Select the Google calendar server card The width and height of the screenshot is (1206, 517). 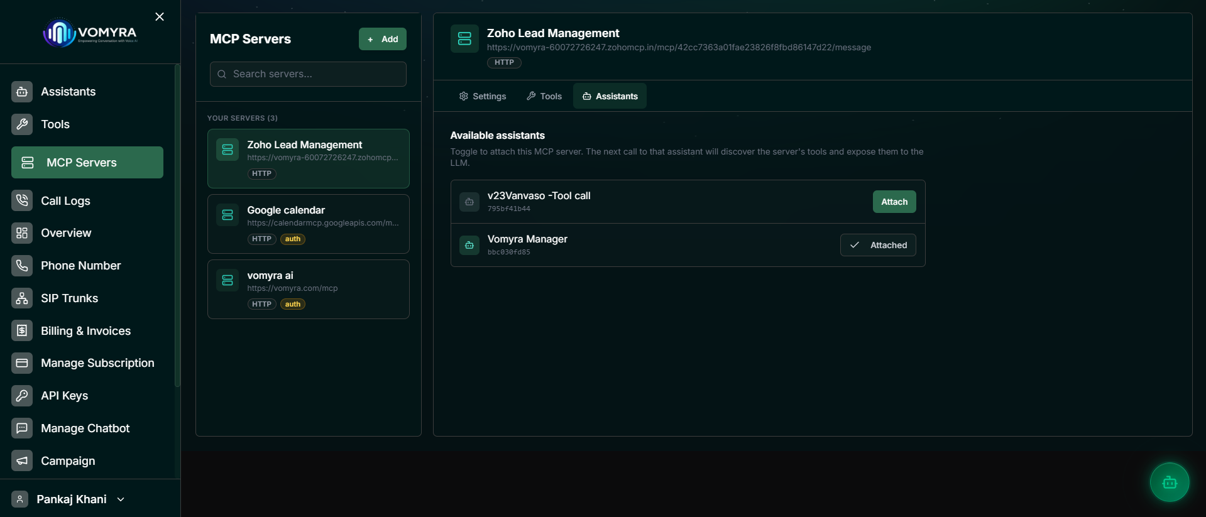coord(309,224)
